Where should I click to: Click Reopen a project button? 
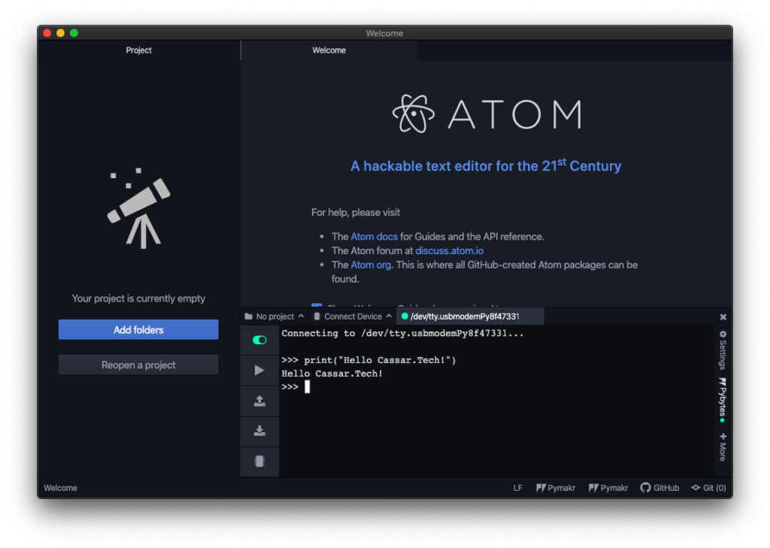point(138,365)
